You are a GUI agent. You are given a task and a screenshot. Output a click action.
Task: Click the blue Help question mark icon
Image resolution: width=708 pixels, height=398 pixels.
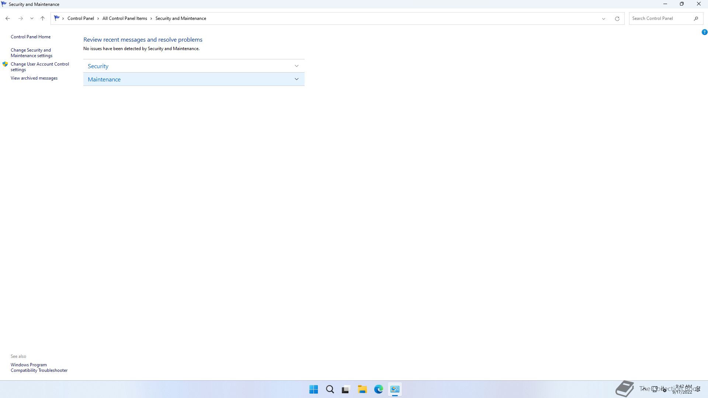coord(704,32)
